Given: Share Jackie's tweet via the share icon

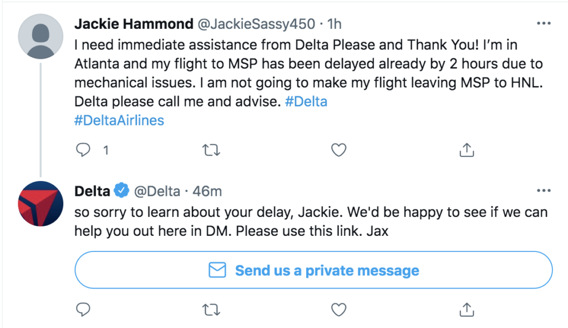Looking at the screenshot, I should (x=466, y=150).
